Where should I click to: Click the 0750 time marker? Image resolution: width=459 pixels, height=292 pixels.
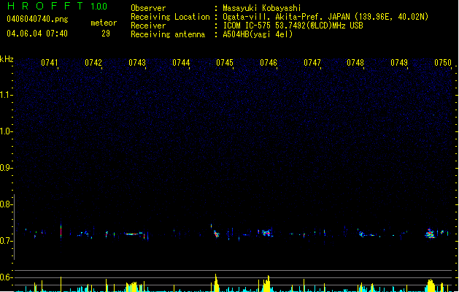[x=443, y=63]
